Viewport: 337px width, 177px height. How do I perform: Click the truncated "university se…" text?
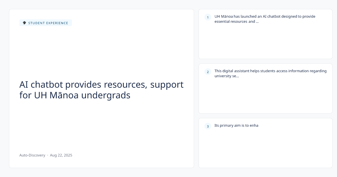[227, 76]
